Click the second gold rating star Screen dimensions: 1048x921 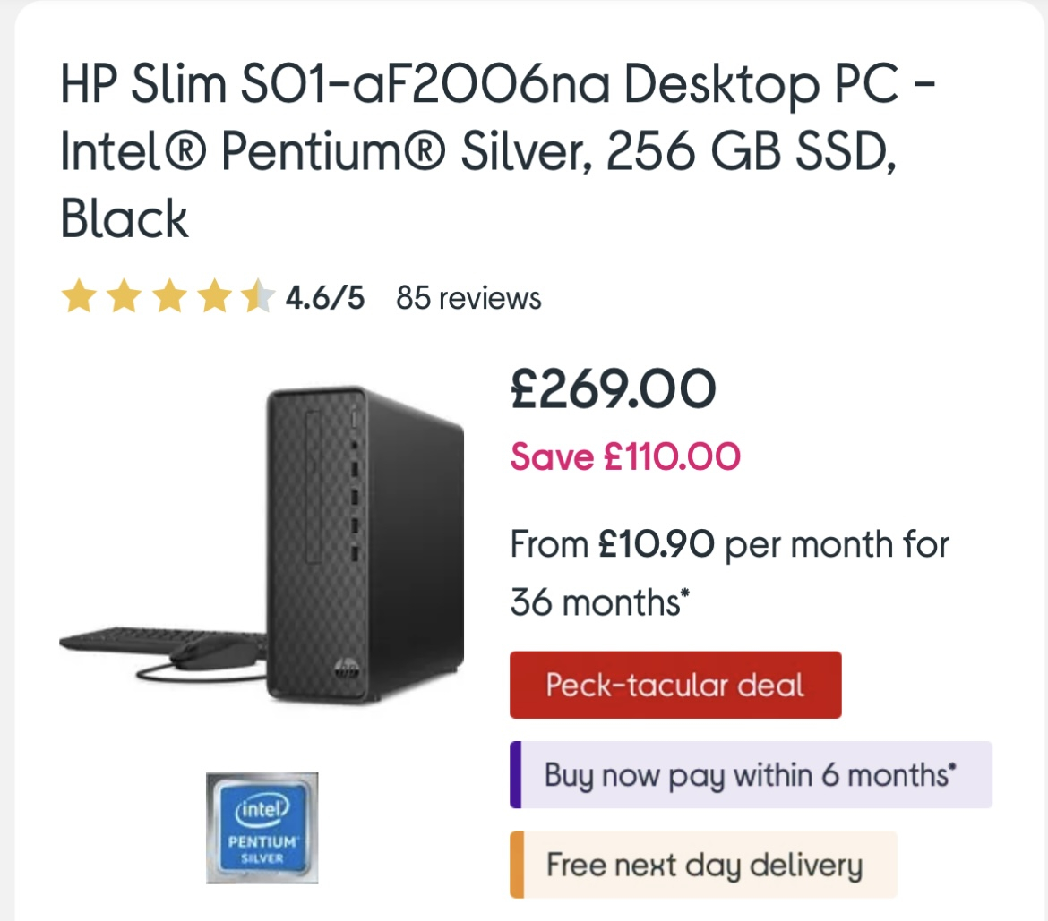[122, 297]
